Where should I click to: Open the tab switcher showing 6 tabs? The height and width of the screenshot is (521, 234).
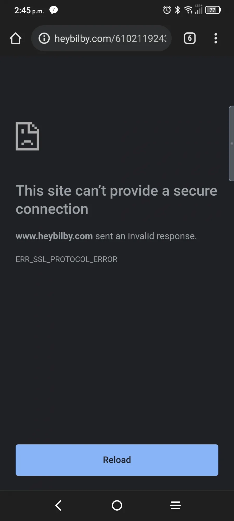190,38
